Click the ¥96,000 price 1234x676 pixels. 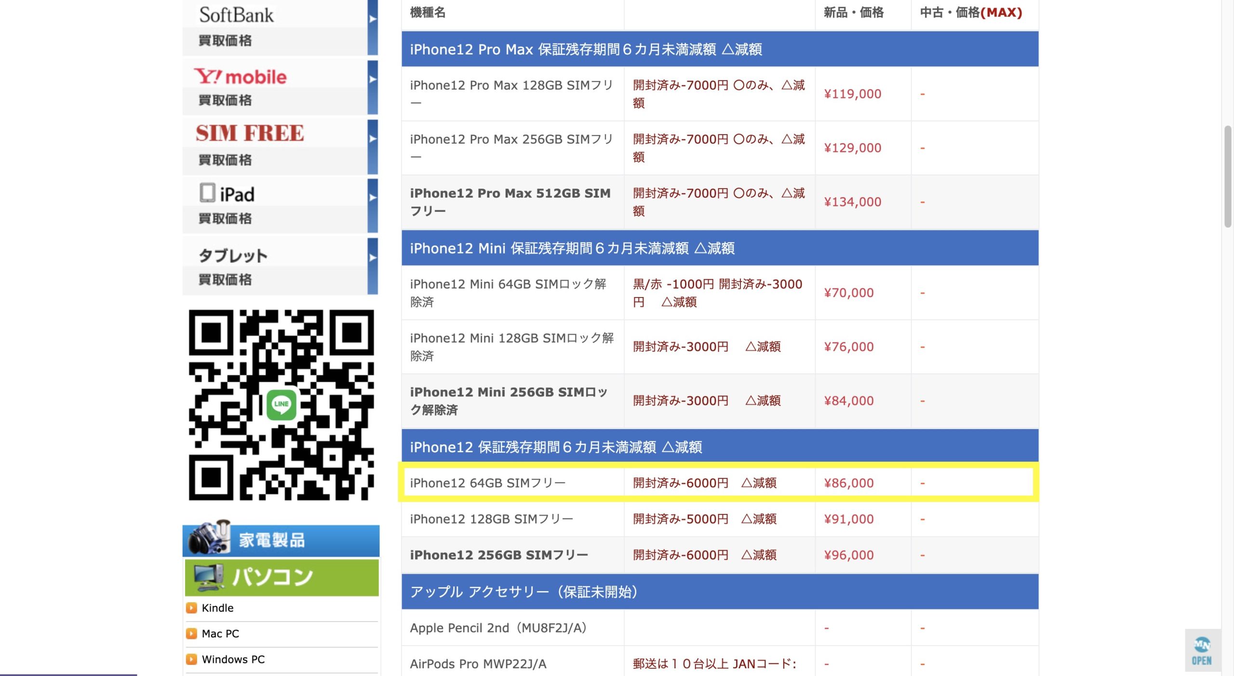click(848, 555)
